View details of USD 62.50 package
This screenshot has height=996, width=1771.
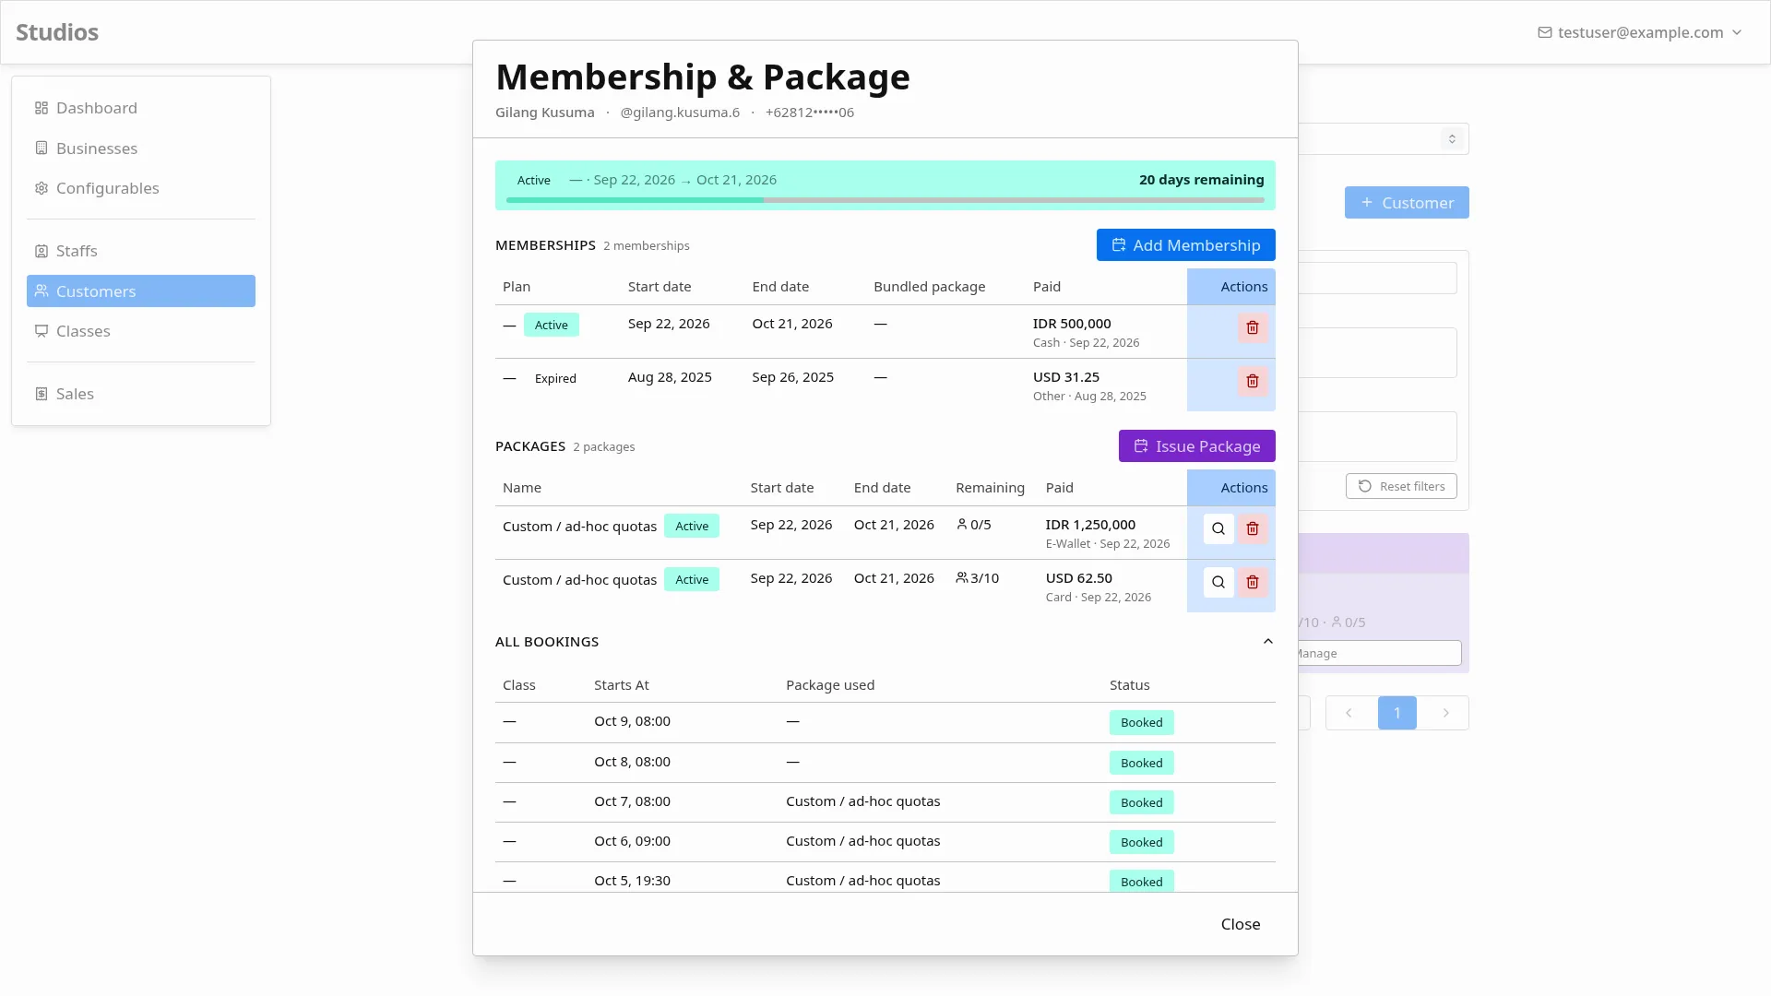1218,582
